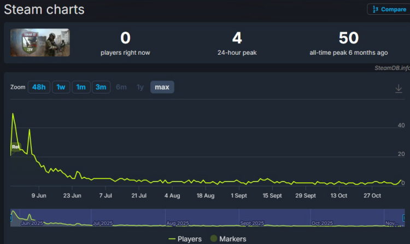Click the '13 Oct' axis label
410x244 pixels.
[x=338, y=195]
